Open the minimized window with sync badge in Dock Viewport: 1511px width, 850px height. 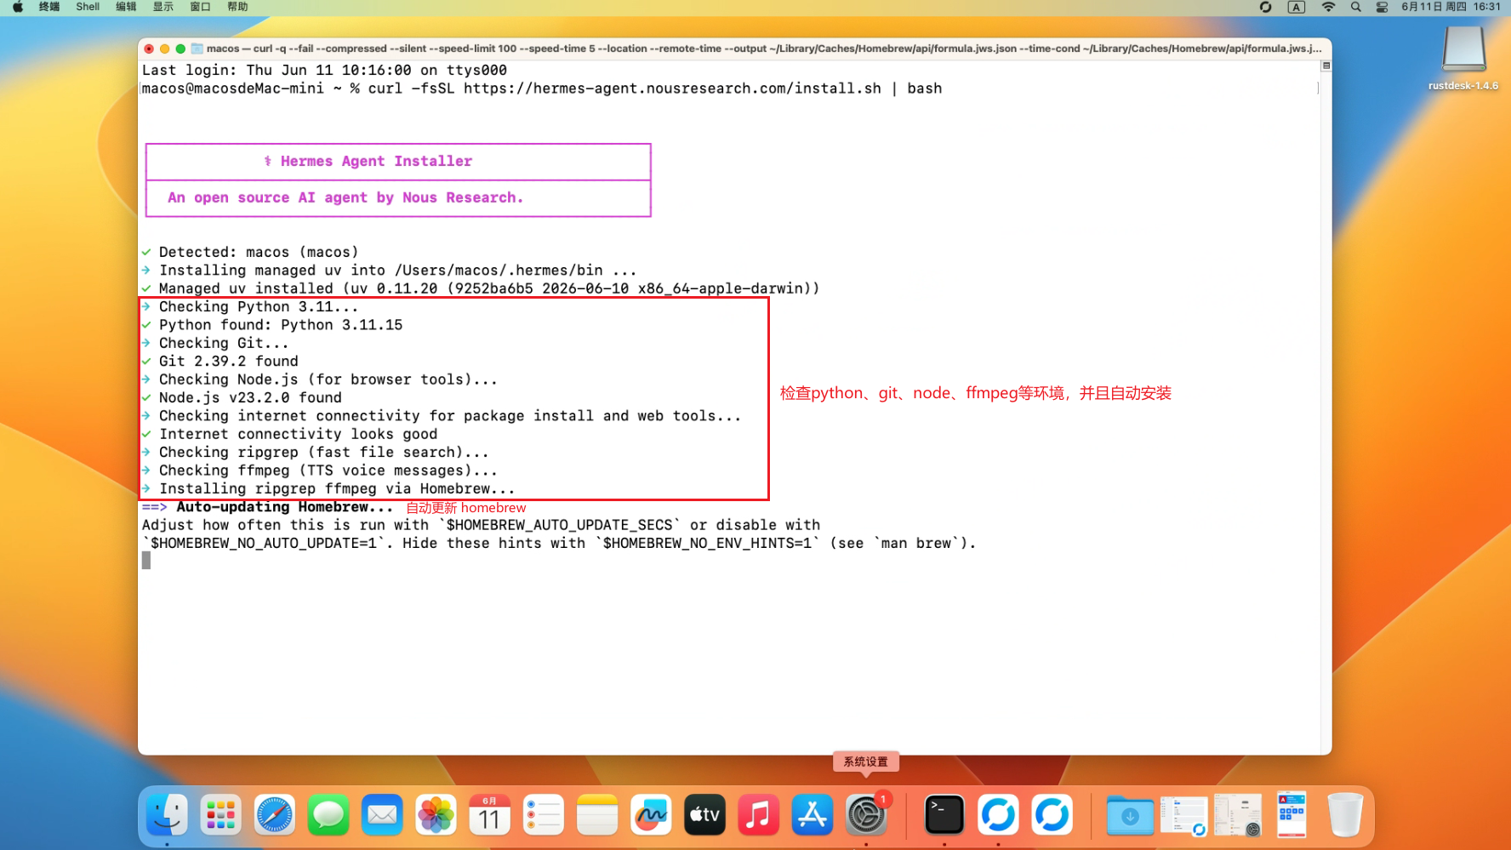(1183, 815)
